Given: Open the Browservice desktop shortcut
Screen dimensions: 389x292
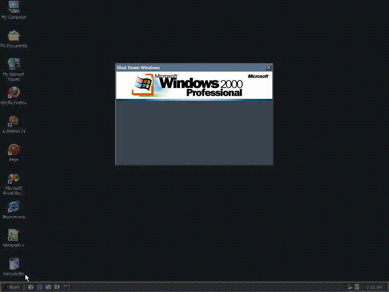Looking at the screenshot, I should (14, 210).
